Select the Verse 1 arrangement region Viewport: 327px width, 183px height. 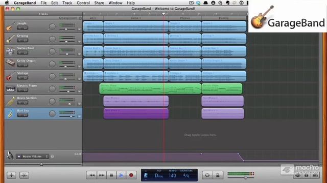[x=136, y=18]
